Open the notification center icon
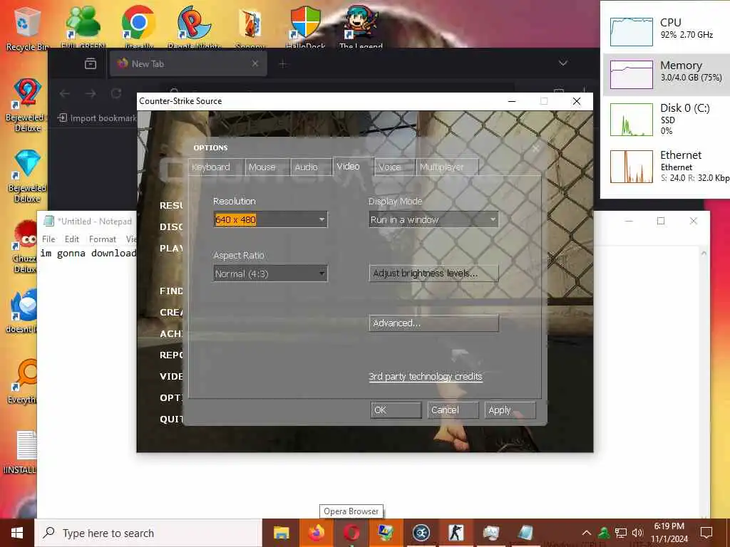The width and height of the screenshot is (730, 547). (x=706, y=533)
